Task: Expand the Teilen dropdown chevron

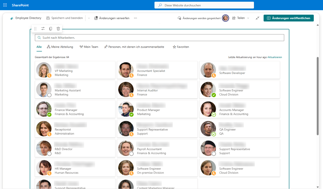Action: (x=248, y=18)
